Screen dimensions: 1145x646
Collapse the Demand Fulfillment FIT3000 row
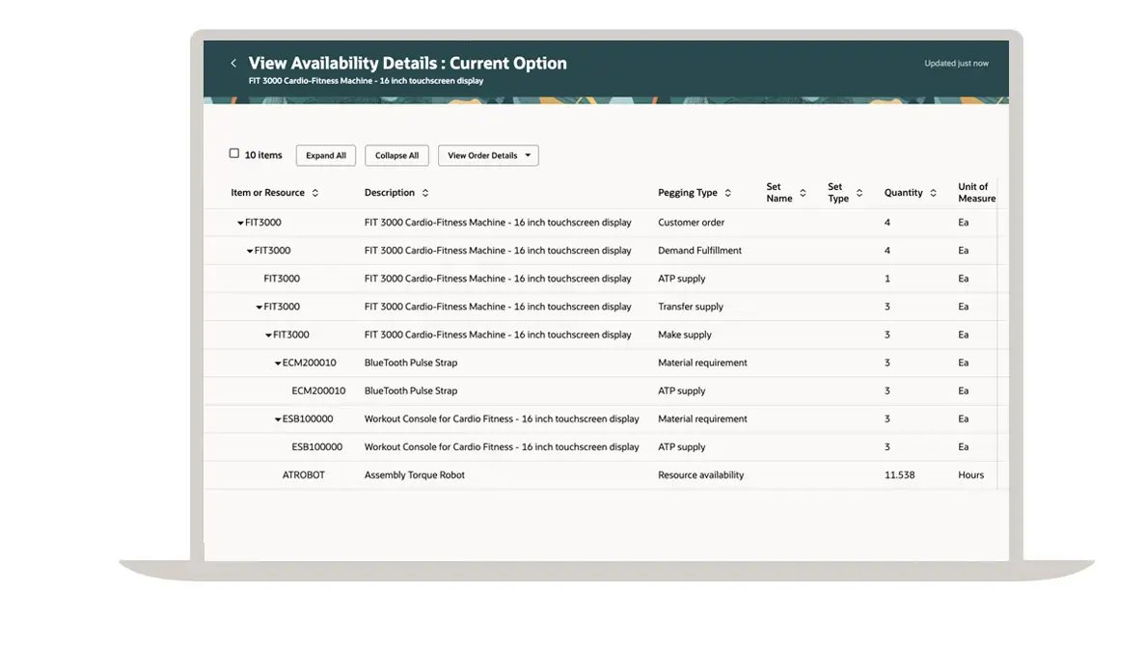[x=250, y=251]
